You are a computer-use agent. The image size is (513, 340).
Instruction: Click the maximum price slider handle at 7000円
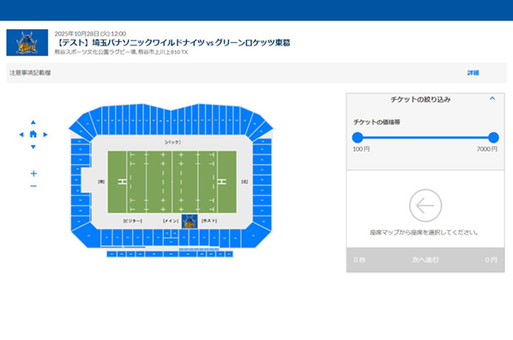point(493,137)
